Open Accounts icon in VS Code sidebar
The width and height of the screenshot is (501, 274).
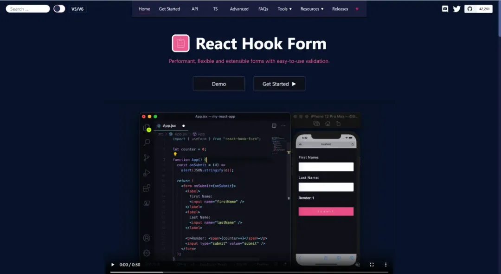pyautogui.click(x=147, y=238)
